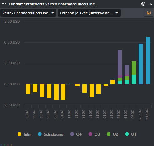Toggle the Q1 legend entry
This screenshot has height=146, width=154.
point(131,134)
